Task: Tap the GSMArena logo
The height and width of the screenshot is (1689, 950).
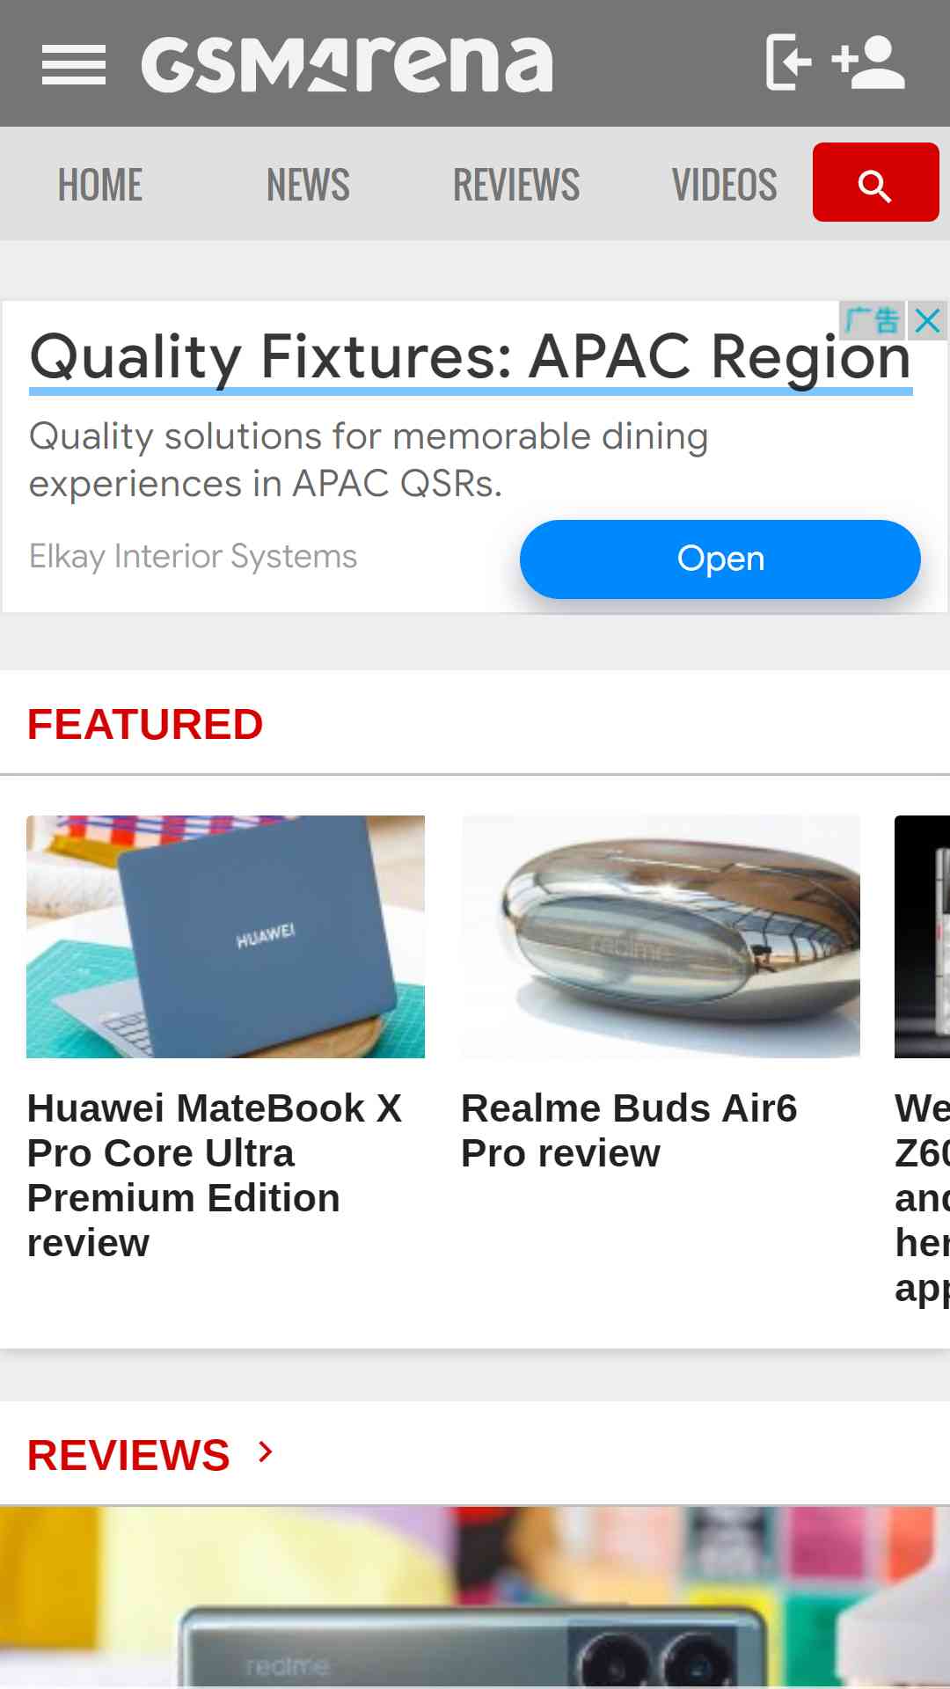Action: coord(347,64)
